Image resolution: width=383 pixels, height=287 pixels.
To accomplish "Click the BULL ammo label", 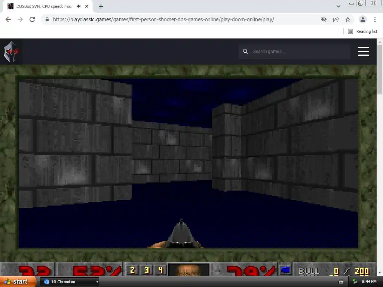I will [x=309, y=271].
